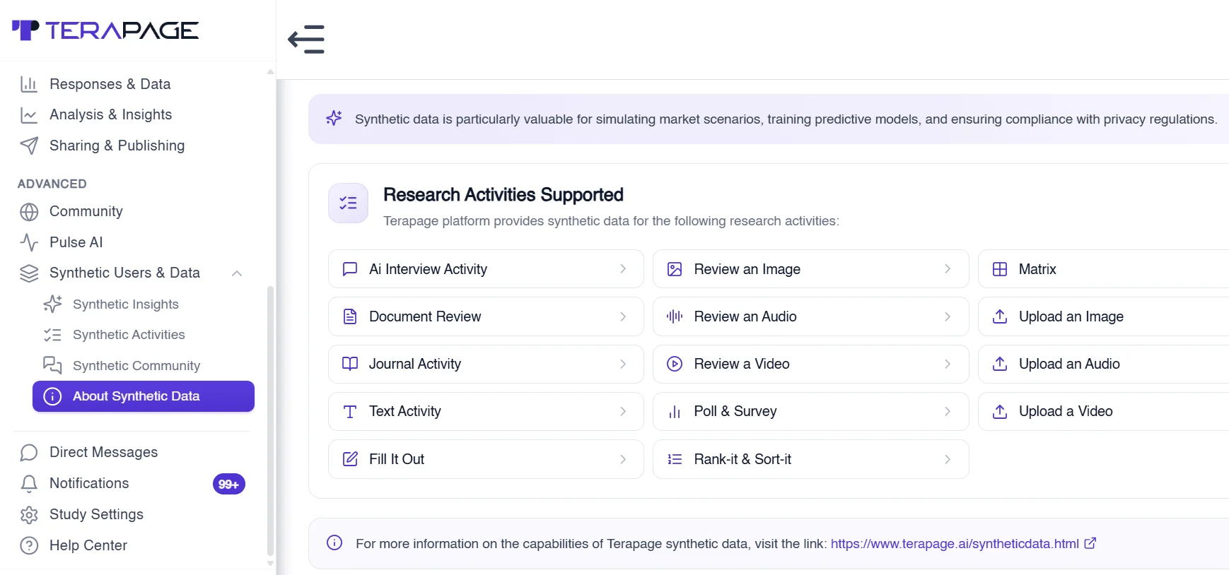Open the Review a Video card
The width and height of the screenshot is (1229, 575).
[810, 364]
